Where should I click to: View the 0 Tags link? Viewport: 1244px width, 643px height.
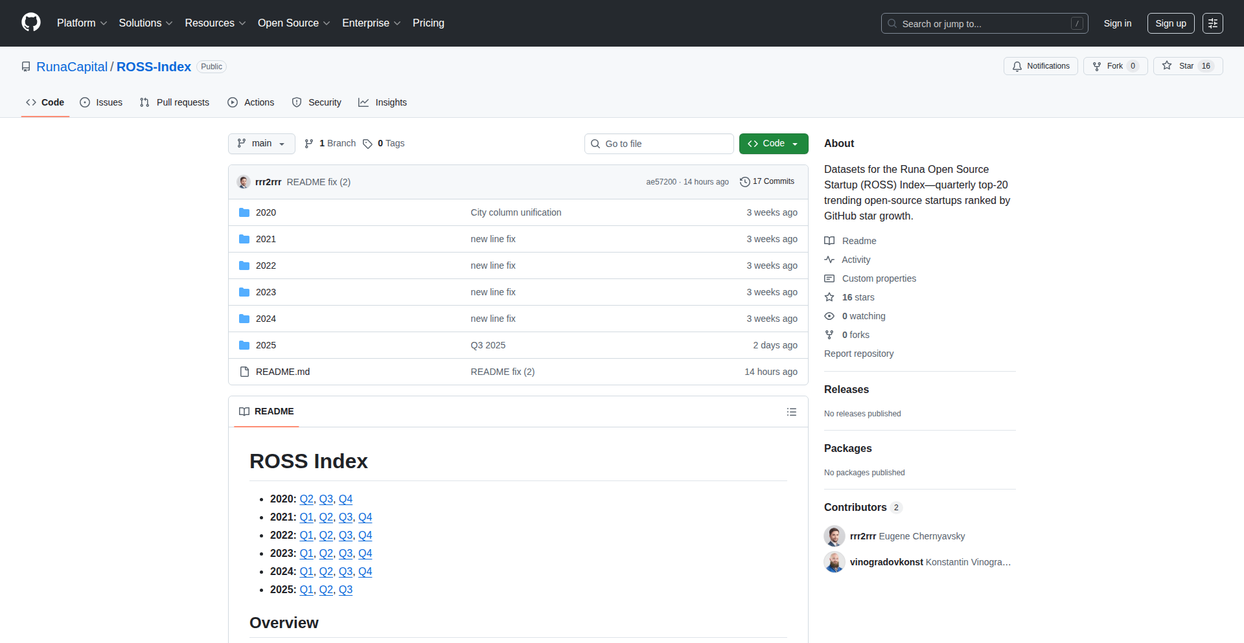[384, 144]
